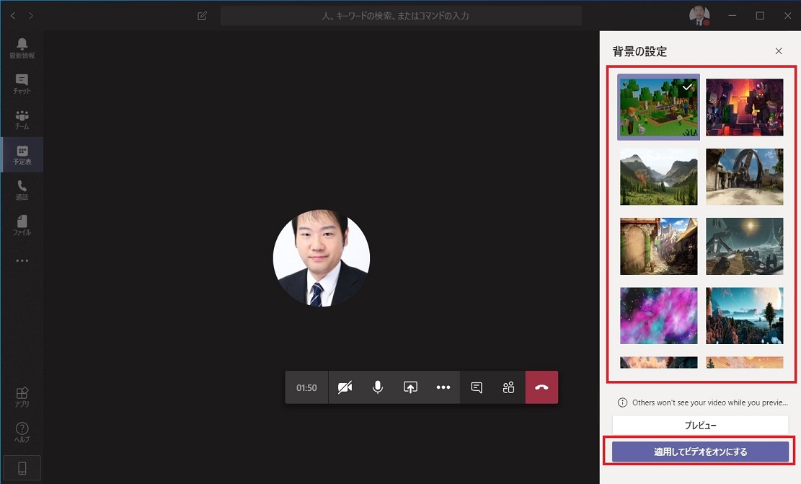Toggle the checkmark on the selected Minecraft background
801x484 pixels.
coord(687,86)
